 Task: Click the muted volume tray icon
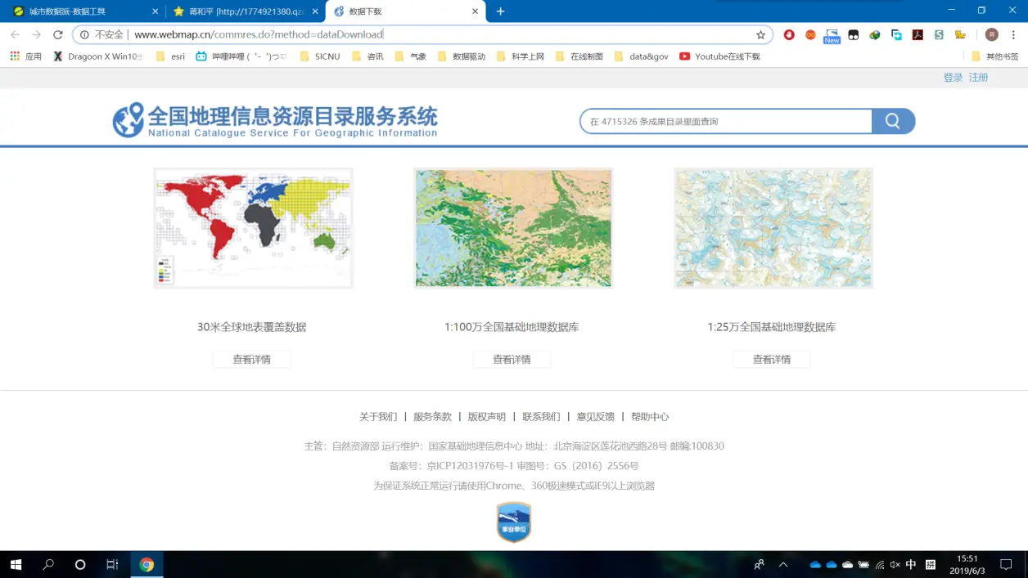pyautogui.click(x=895, y=564)
